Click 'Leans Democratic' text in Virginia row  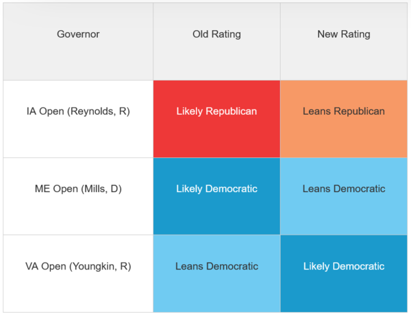click(x=216, y=266)
